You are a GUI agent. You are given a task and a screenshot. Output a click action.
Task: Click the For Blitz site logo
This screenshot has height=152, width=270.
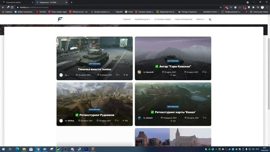[60, 19]
